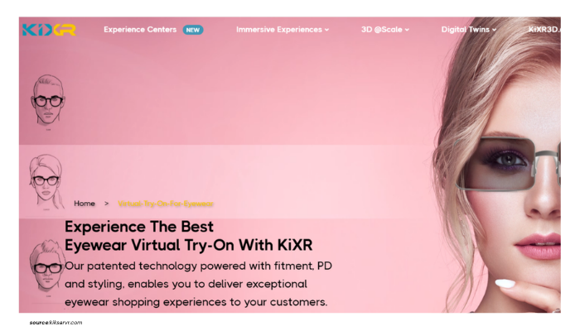The image size is (580, 331).
Task: Choose the female face sketch with glasses
Action: (x=46, y=181)
